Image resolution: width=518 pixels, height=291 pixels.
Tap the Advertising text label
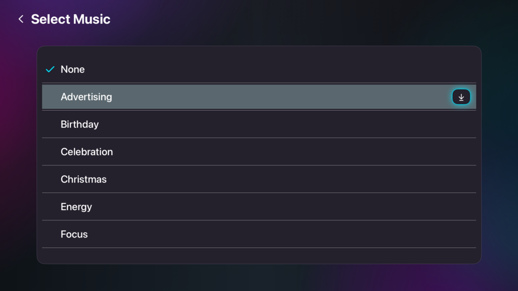87,97
